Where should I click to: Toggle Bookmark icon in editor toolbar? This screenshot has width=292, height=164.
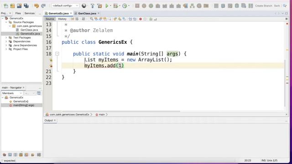(124, 19)
